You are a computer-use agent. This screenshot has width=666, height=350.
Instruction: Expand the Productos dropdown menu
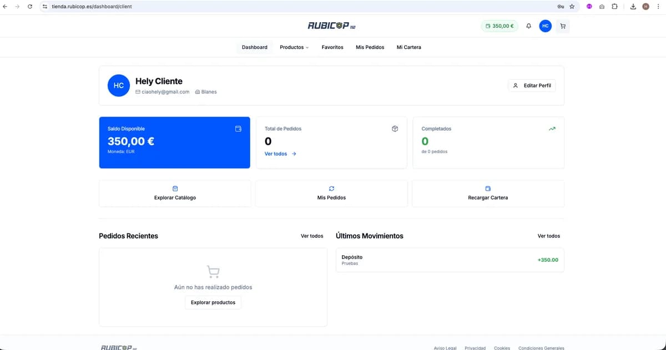point(294,47)
